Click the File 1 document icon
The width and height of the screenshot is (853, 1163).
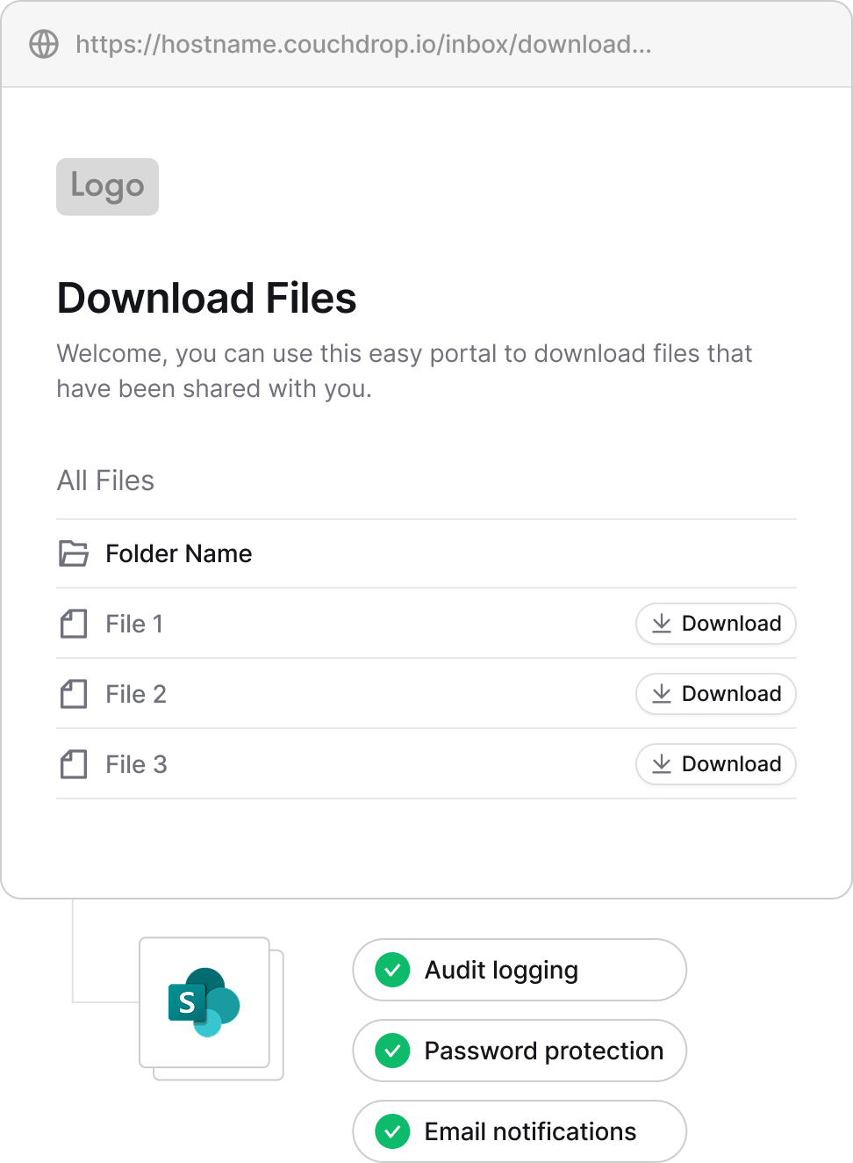point(74,624)
